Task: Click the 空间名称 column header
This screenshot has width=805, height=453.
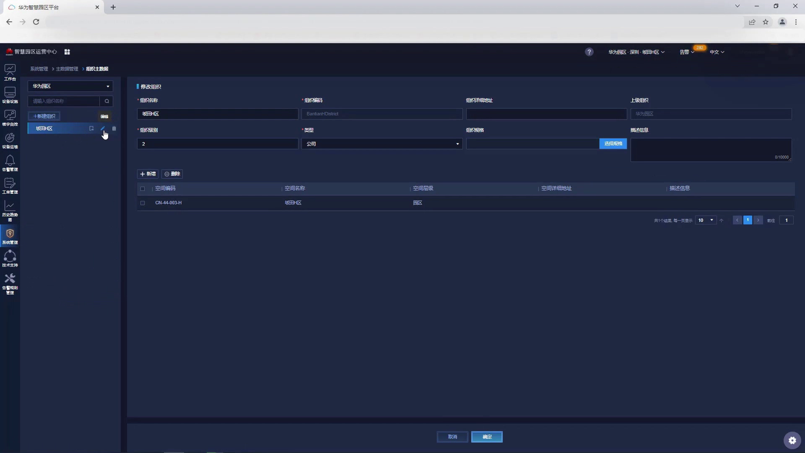Action: [x=295, y=188]
